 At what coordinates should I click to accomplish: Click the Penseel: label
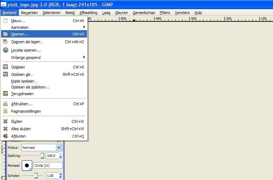tap(14, 165)
